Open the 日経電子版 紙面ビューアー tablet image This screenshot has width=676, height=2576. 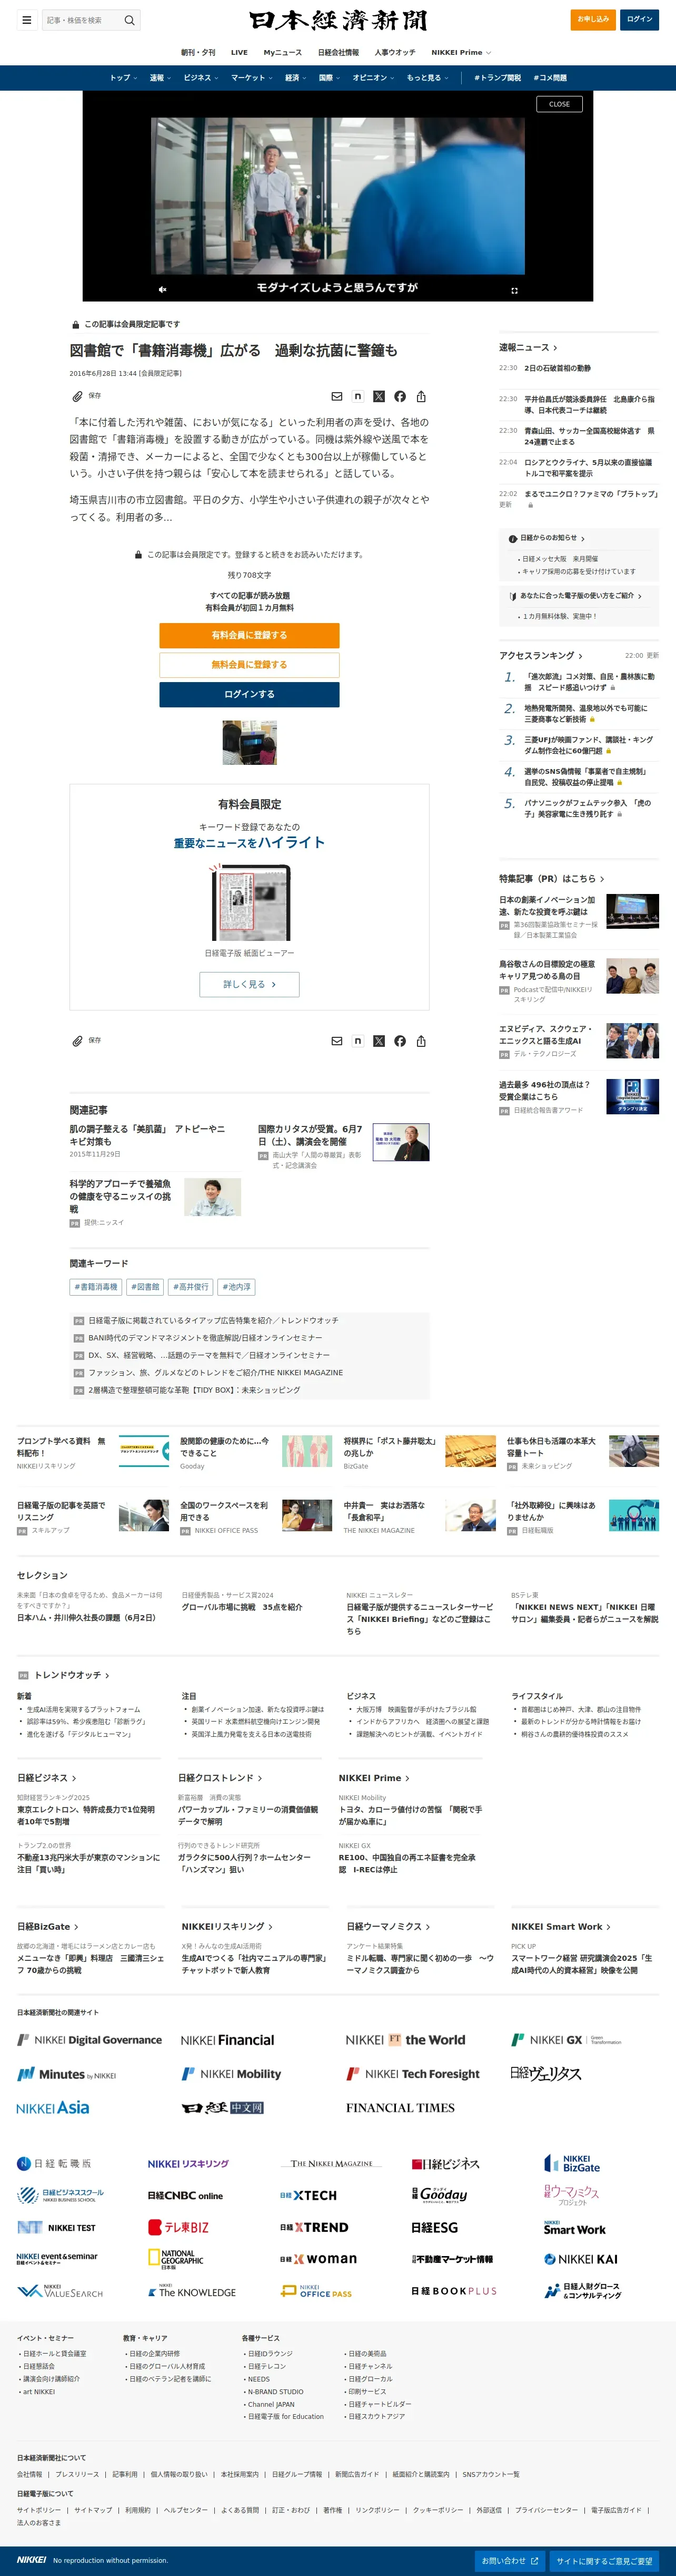pyautogui.click(x=250, y=902)
